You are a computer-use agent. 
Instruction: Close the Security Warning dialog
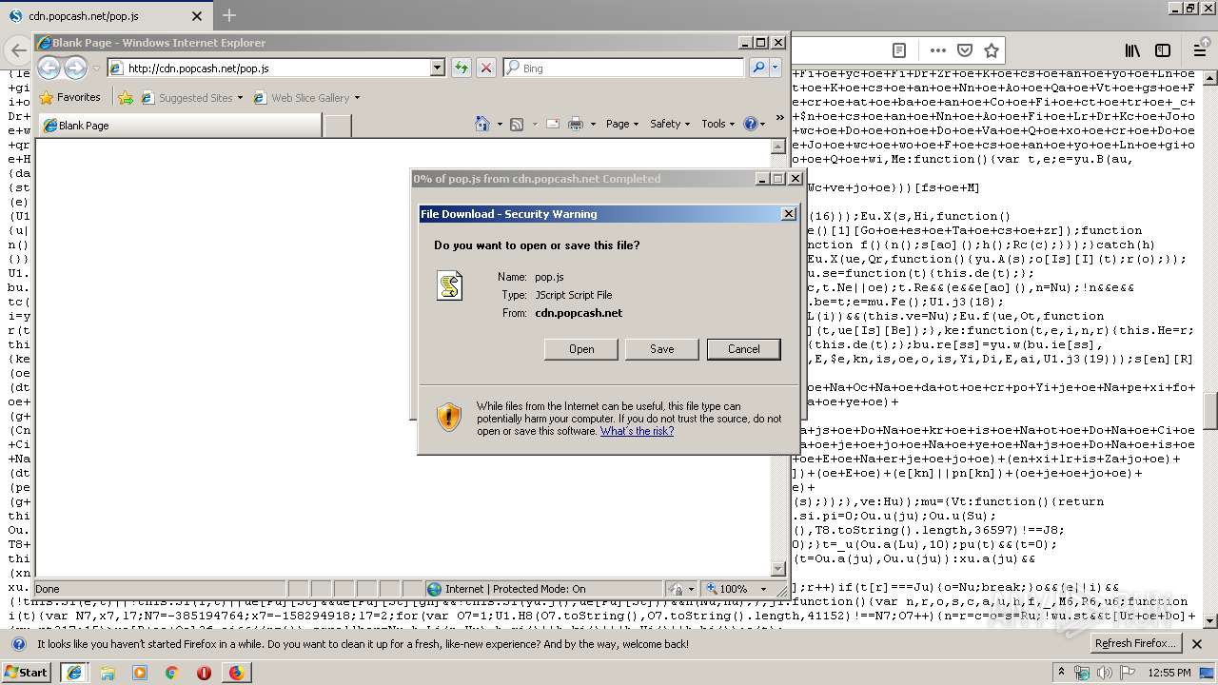tap(788, 214)
